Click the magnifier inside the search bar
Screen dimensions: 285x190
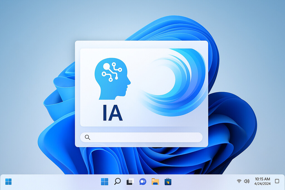tap(87, 137)
